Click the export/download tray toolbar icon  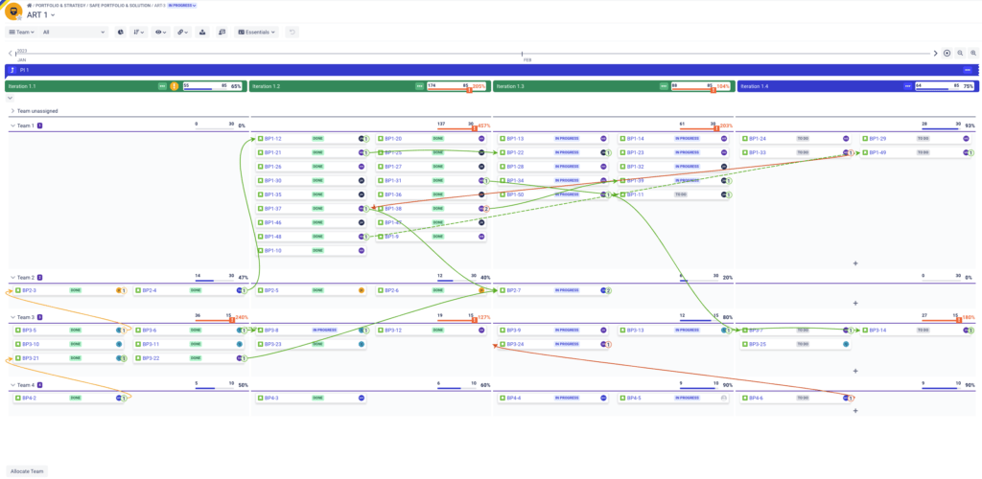(x=202, y=32)
